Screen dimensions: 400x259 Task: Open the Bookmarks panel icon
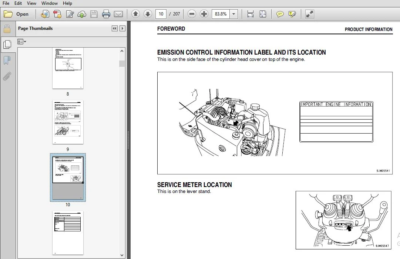tap(7, 61)
